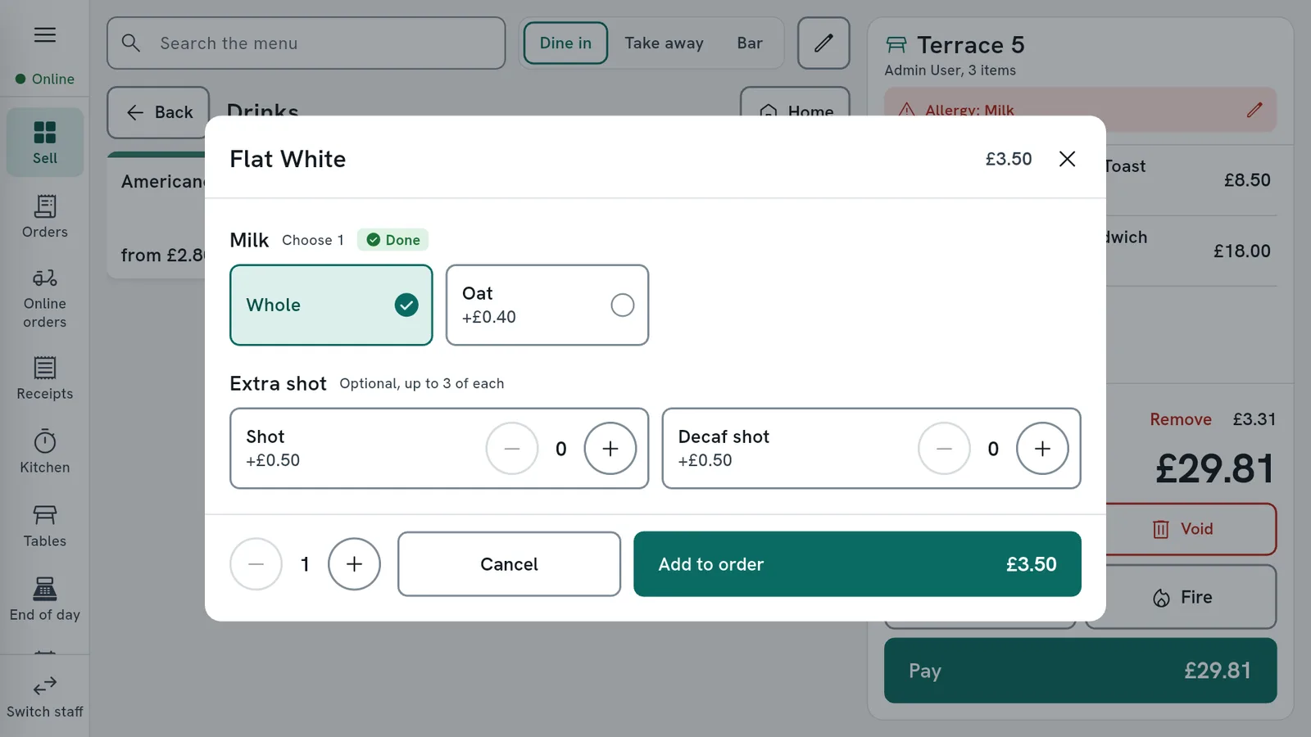1311x737 pixels.
Task: Decrease Shot quantity with minus
Action: (512, 449)
